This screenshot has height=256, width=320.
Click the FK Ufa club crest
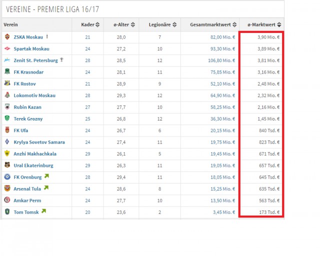tap(7, 130)
